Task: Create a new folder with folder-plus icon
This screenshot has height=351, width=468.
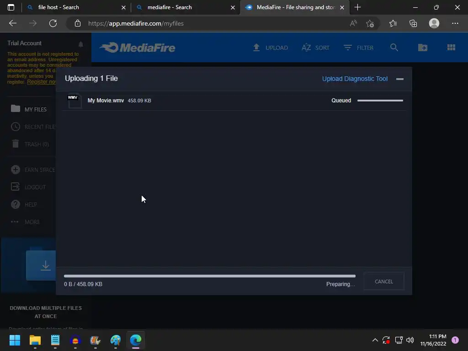Action: click(x=423, y=48)
